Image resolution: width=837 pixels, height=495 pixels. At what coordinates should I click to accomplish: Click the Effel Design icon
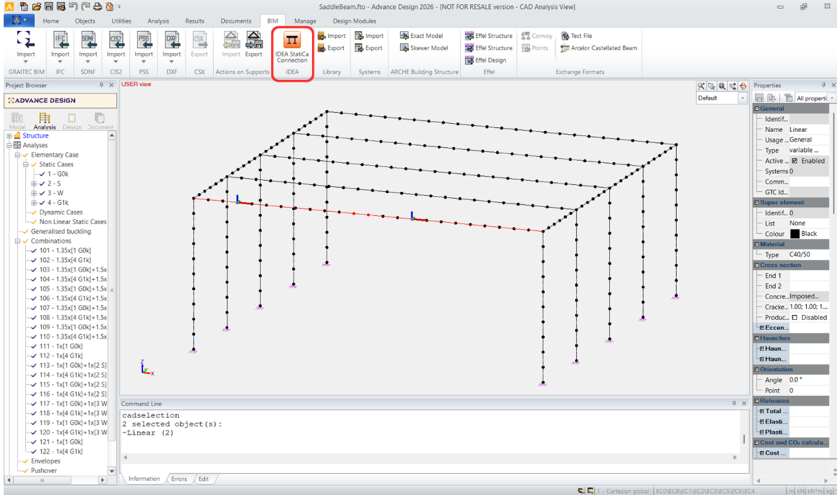point(469,60)
